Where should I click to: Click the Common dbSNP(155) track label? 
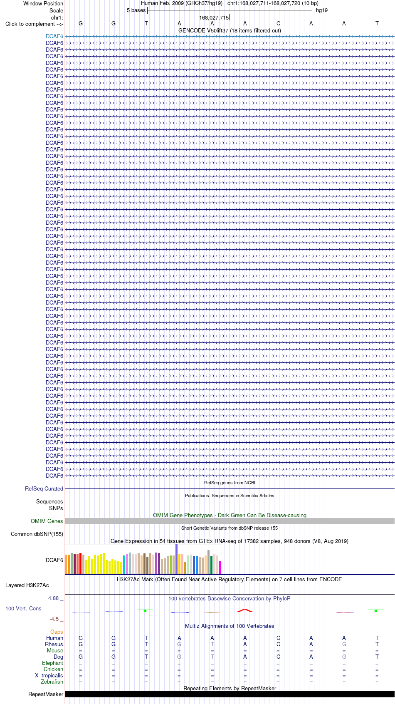click(x=37, y=534)
